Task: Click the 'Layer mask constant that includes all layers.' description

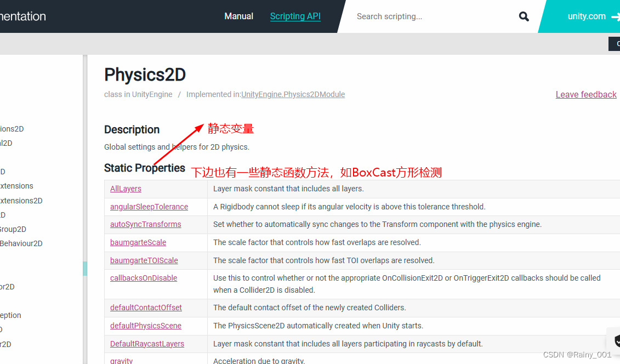Action: [x=288, y=189]
